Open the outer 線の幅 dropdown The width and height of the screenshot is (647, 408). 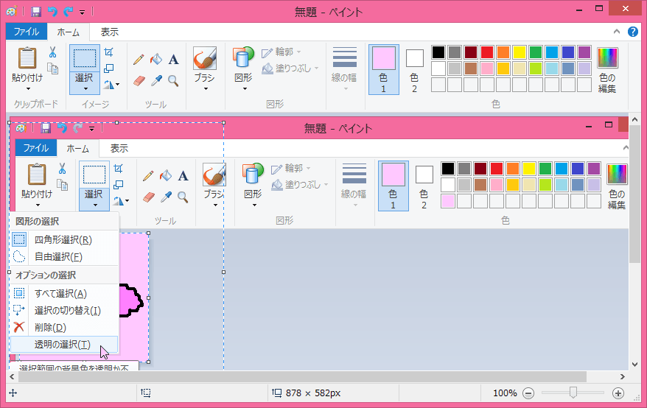click(x=344, y=68)
